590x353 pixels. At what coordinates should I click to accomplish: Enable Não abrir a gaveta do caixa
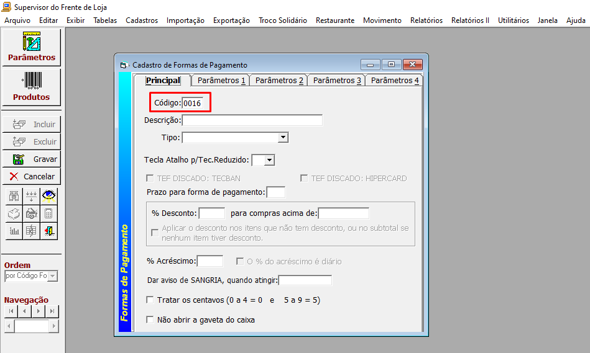(150, 319)
